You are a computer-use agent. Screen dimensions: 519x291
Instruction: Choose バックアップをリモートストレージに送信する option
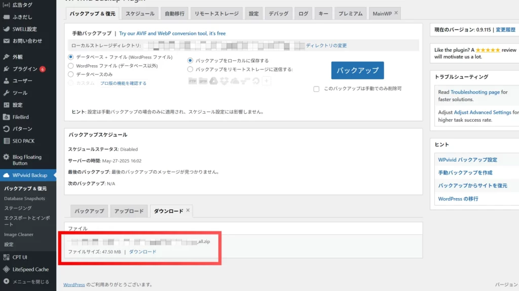[191, 69]
